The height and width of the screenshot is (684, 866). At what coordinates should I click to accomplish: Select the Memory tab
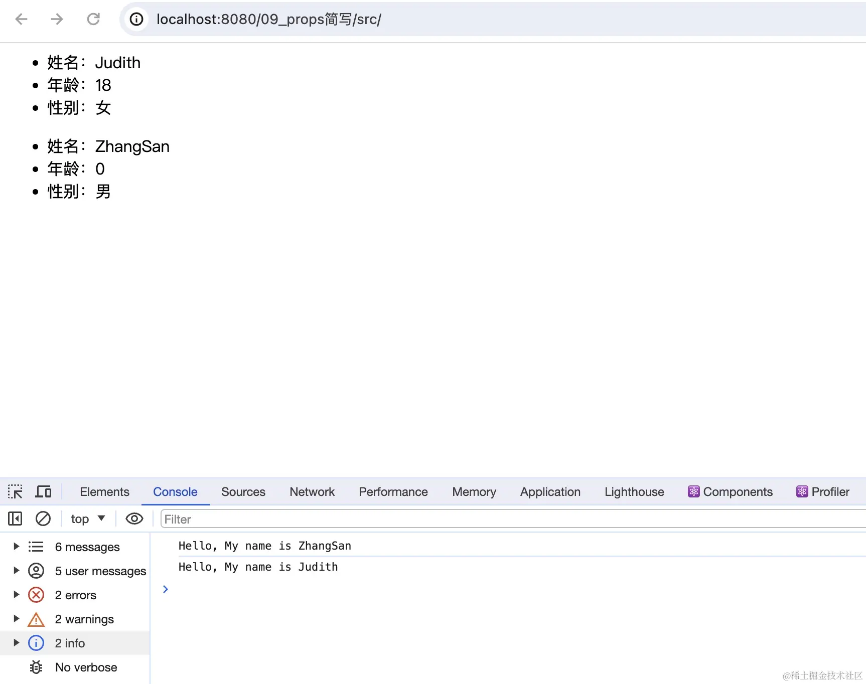point(474,491)
